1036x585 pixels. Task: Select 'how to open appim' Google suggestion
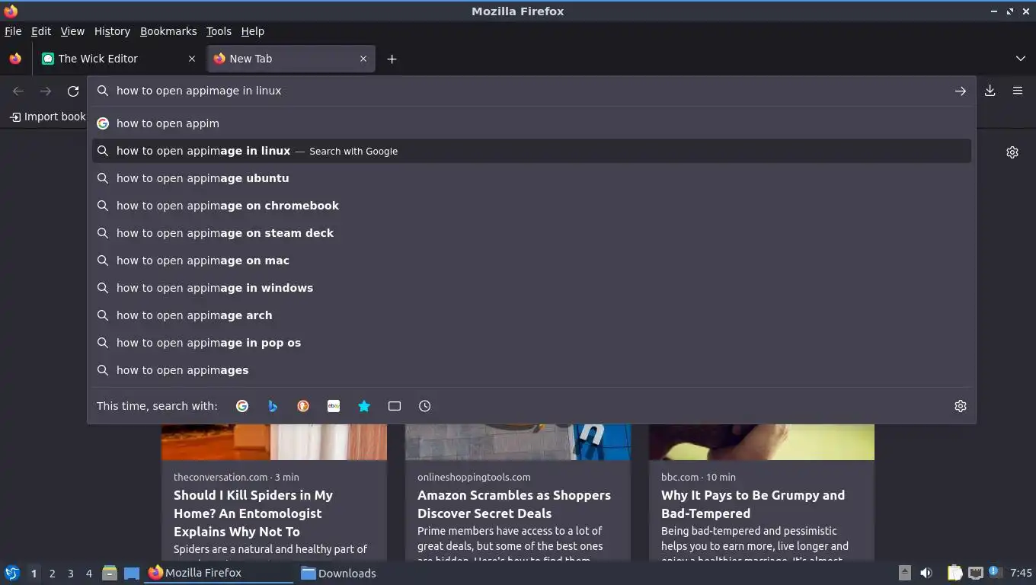532,123
